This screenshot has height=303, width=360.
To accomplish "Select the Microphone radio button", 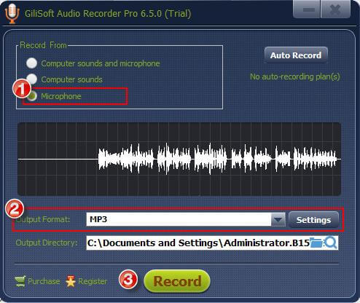I will 32,96.
